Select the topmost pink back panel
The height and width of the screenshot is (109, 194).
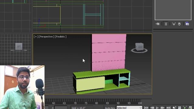coord(109,38)
